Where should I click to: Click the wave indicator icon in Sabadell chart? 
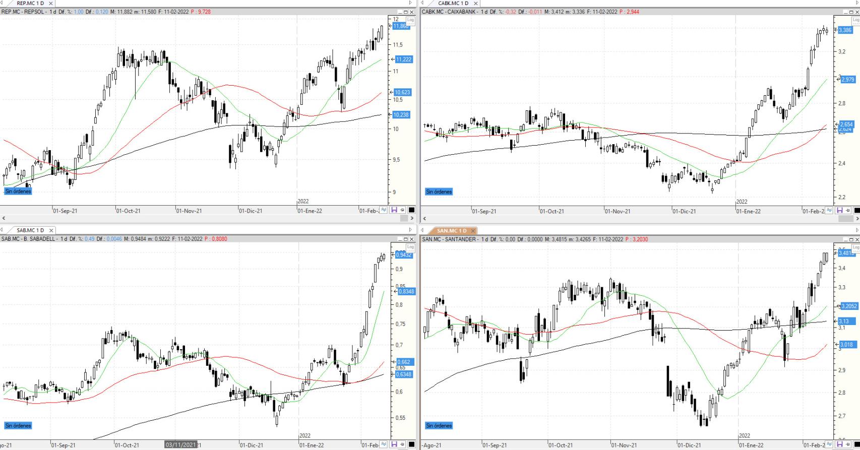pyautogui.click(x=384, y=444)
